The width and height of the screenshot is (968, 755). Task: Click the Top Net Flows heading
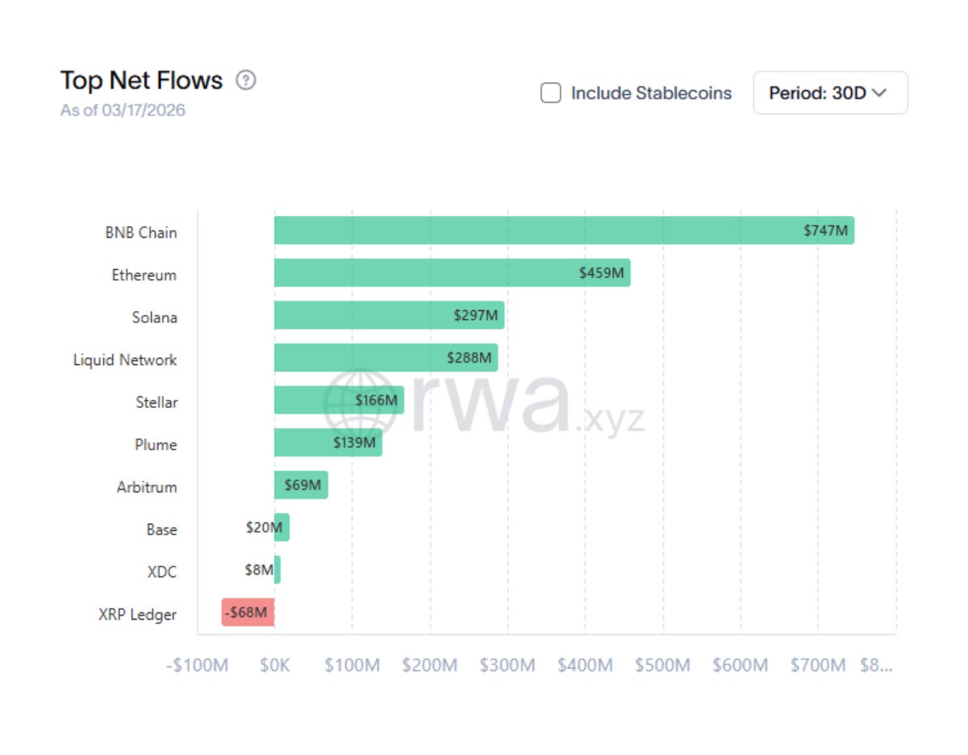click(141, 81)
